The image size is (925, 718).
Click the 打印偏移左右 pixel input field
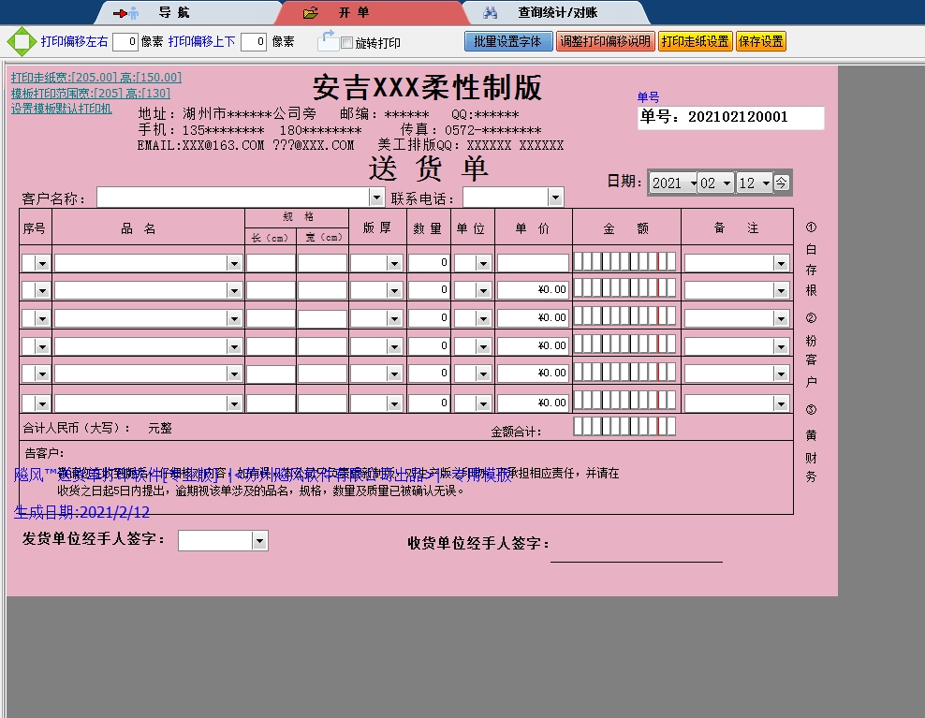125,42
